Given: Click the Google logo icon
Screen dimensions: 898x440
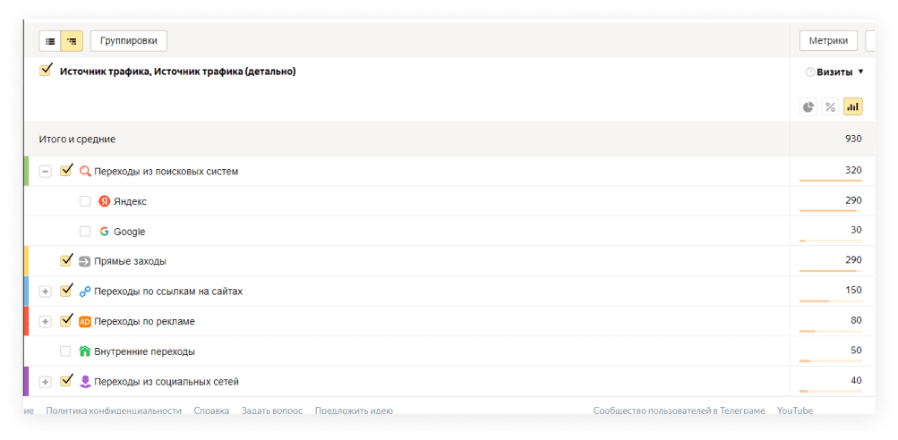Looking at the screenshot, I should click(x=105, y=231).
